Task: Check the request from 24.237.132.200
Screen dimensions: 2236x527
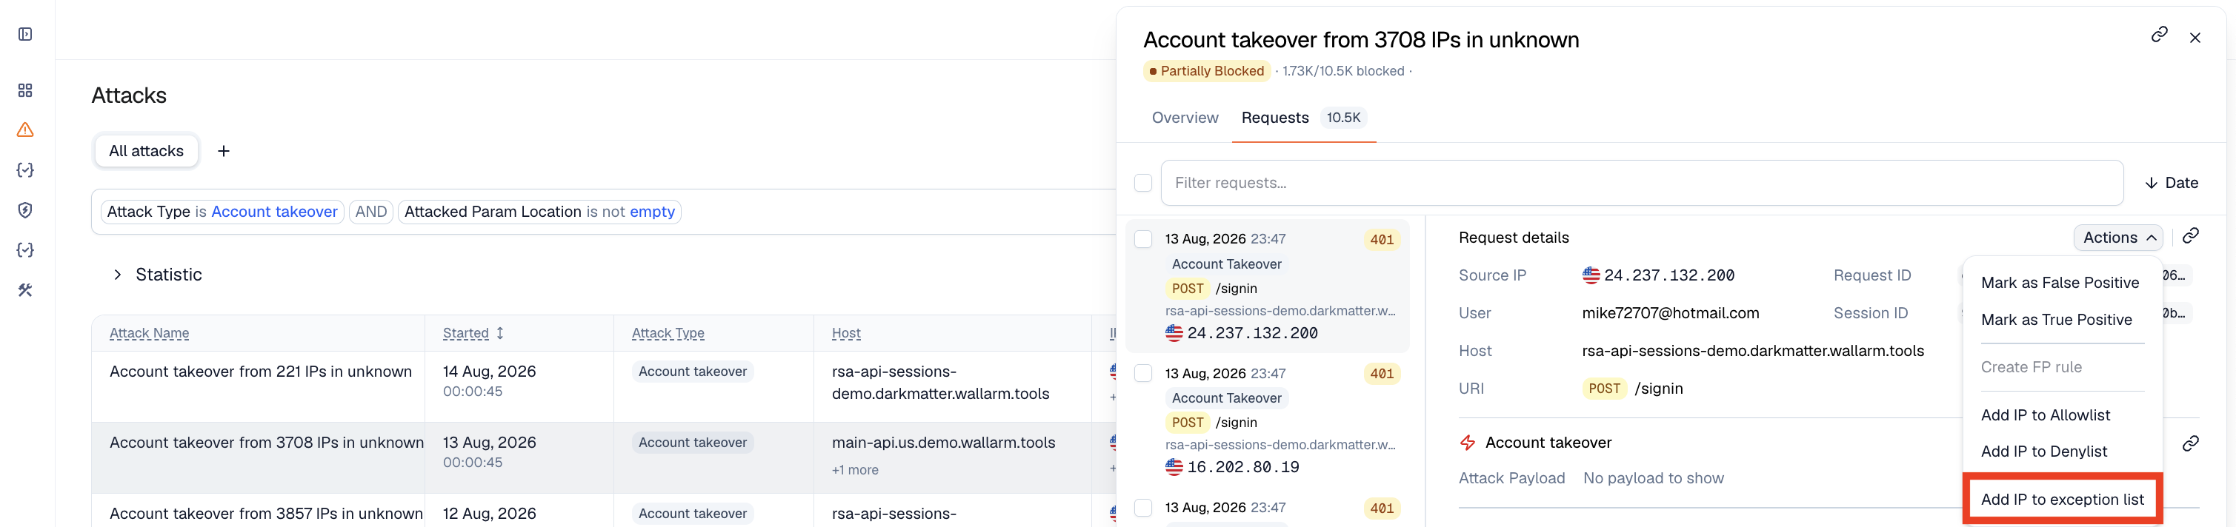Action: (x=1143, y=239)
